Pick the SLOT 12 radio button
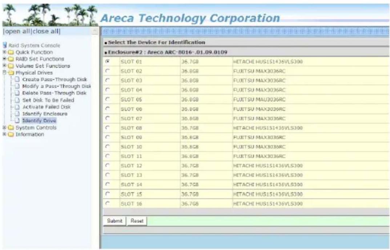The height and width of the screenshot is (250, 390). coord(108,165)
